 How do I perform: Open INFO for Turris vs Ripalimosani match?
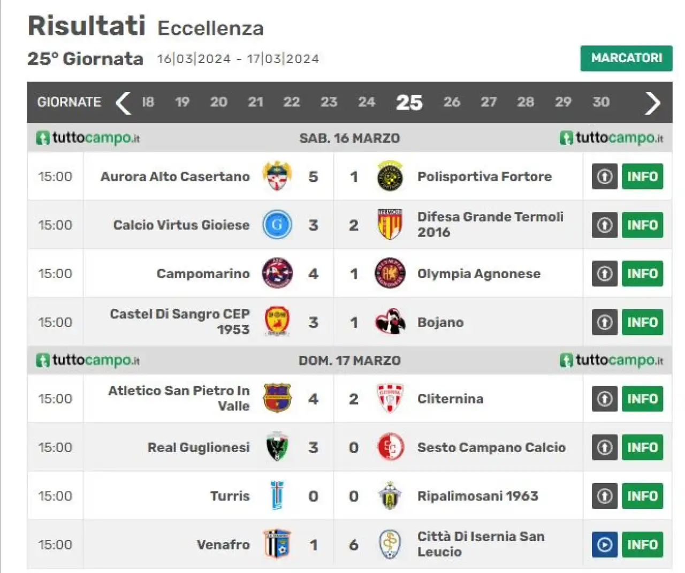[642, 496]
